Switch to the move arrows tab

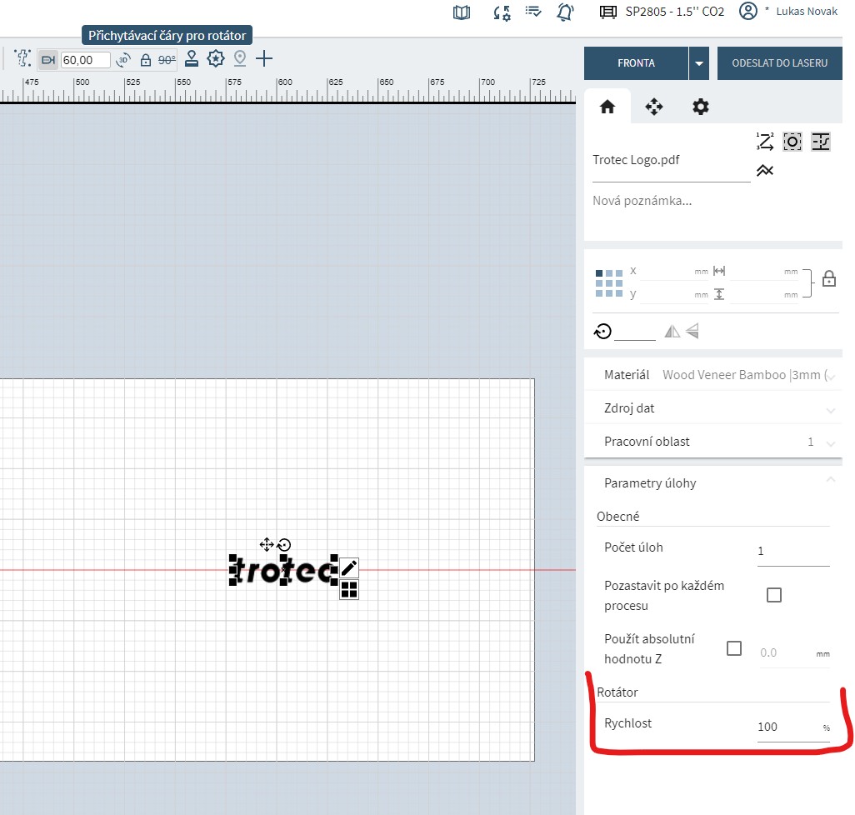click(x=654, y=107)
